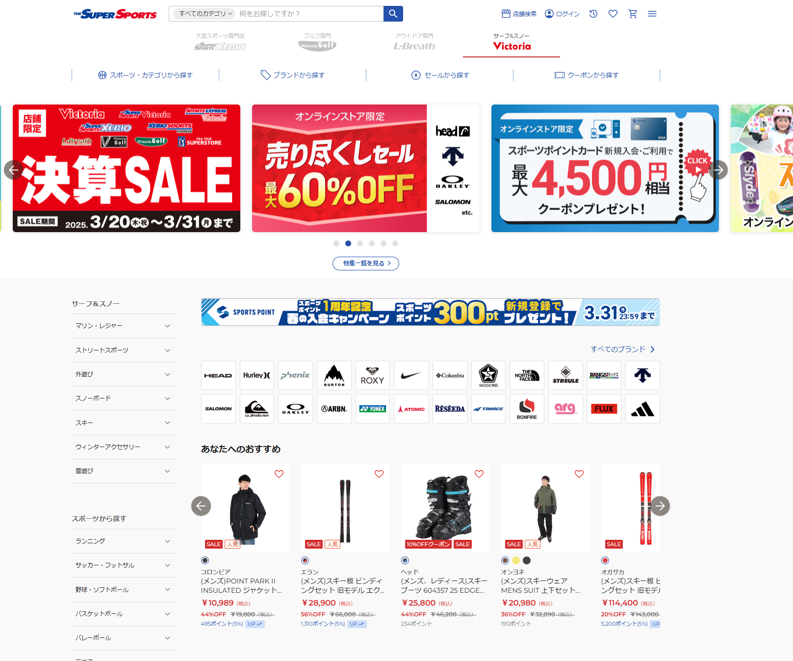The width and height of the screenshot is (793, 661).
Task: Expand the ランニング sports category
Action: click(x=125, y=541)
